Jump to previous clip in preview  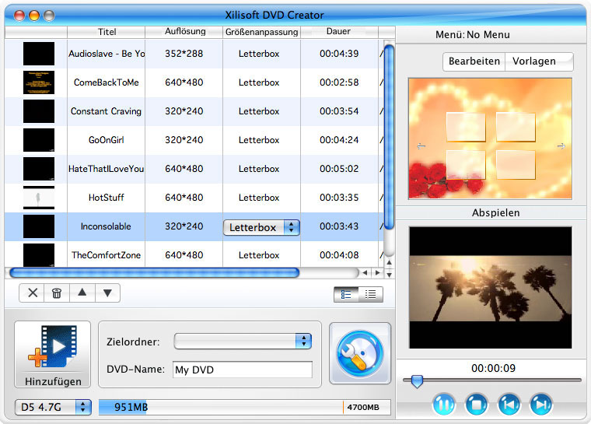[509, 405]
